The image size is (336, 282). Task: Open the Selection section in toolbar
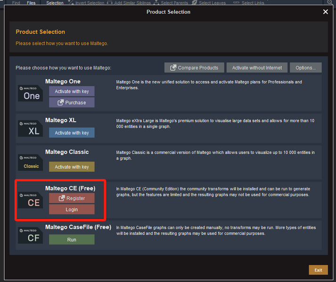[x=55, y=2]
